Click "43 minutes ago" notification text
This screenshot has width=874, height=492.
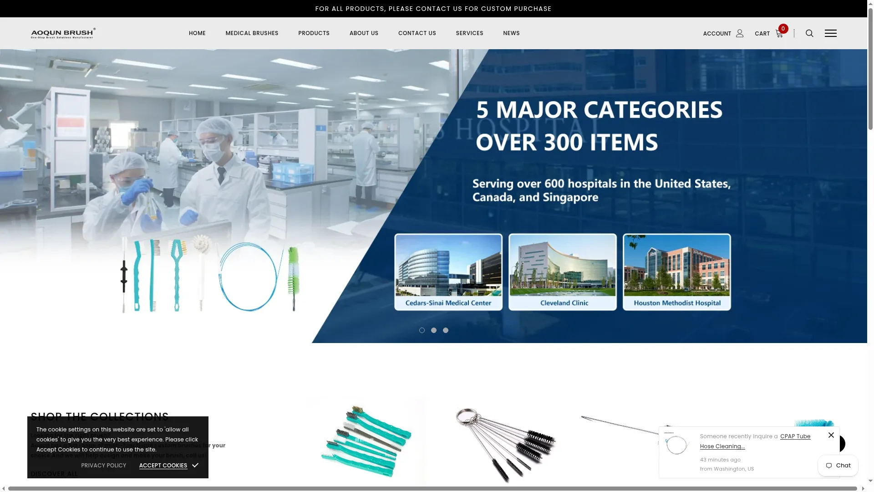[x=720, y=460]
